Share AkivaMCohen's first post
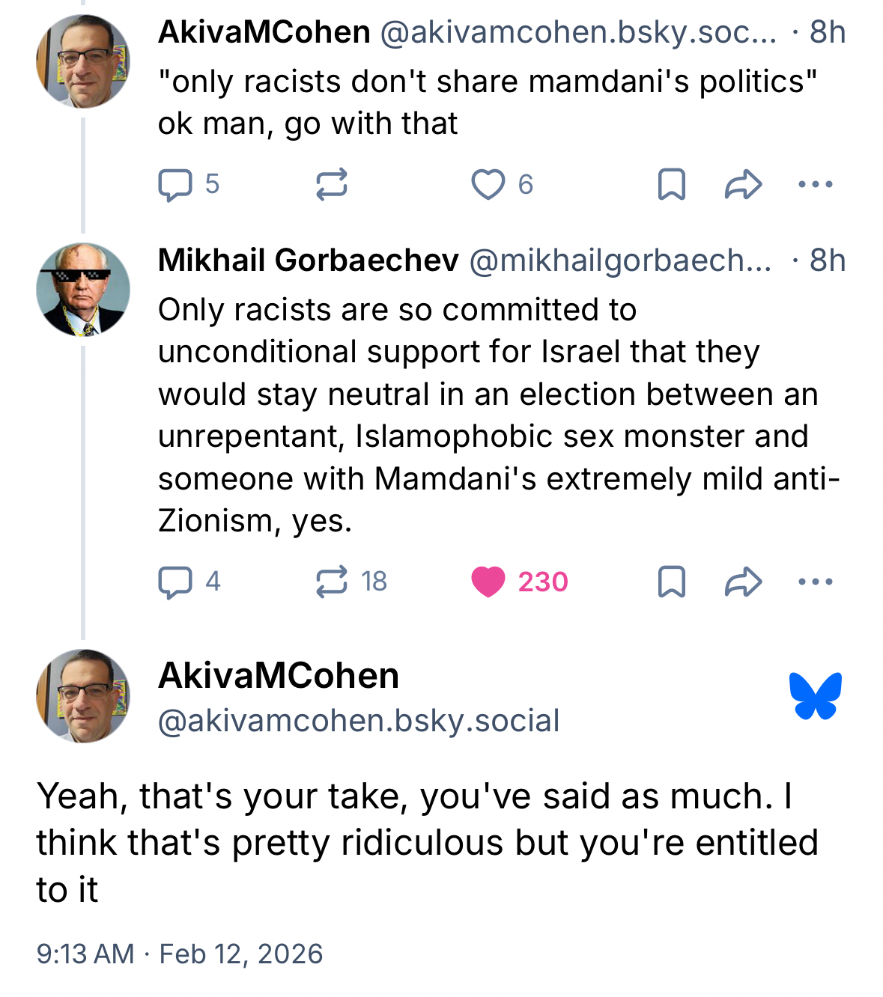883x997 pixels. coord(743,184)
